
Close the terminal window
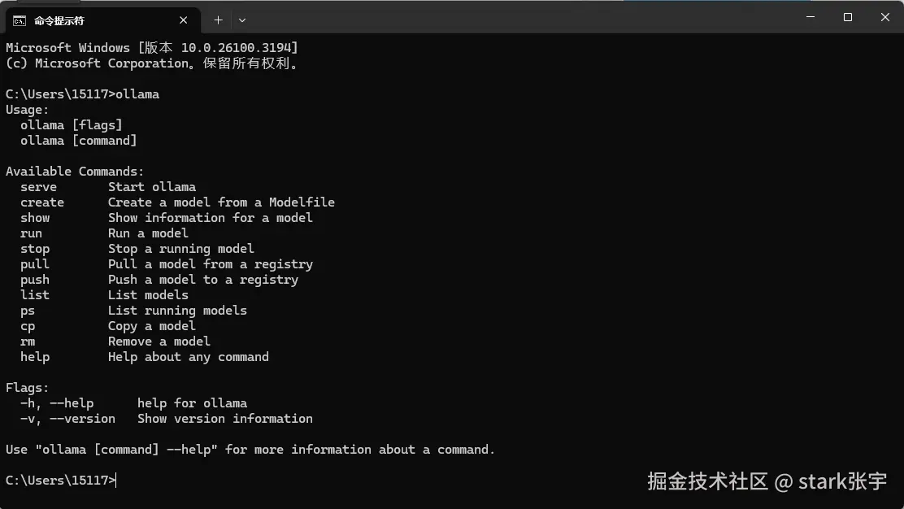point(885,17)
